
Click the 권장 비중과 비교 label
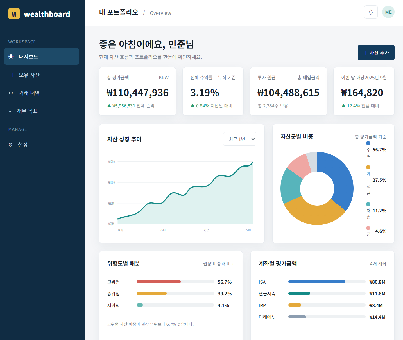click(219, 264)
